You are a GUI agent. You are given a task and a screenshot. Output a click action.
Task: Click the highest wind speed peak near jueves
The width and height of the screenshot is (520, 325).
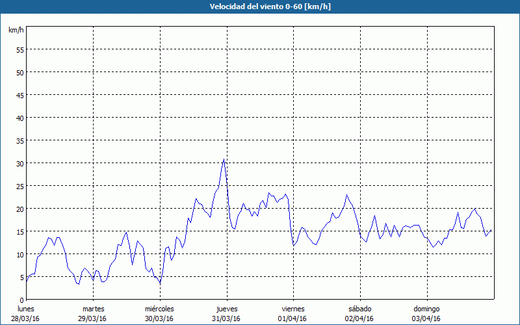point(224,159)
